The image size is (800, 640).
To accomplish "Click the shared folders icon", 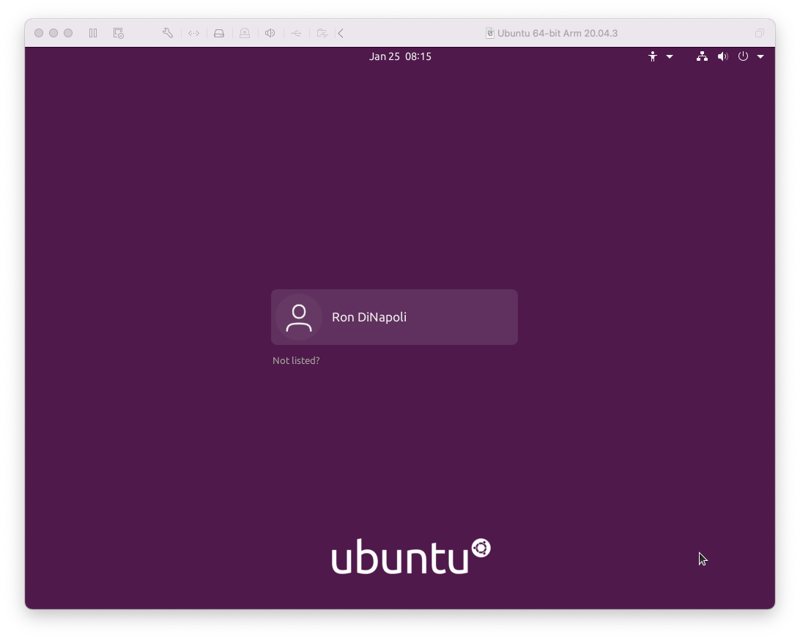I will (322, 33).
